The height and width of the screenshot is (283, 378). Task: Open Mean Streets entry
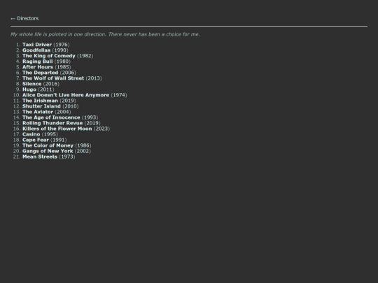40,157
